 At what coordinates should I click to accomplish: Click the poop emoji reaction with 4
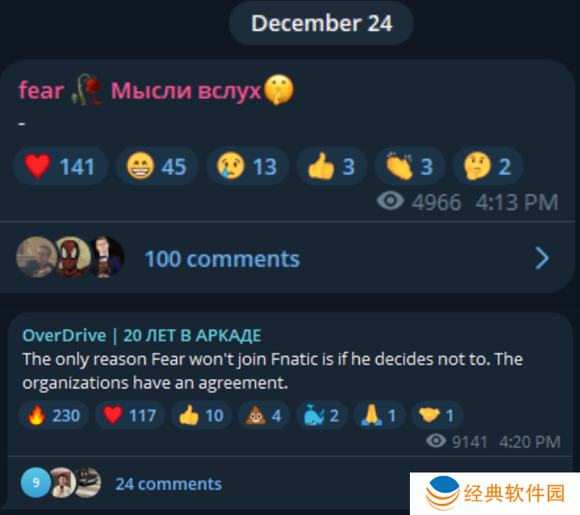(x=264, y=415)
